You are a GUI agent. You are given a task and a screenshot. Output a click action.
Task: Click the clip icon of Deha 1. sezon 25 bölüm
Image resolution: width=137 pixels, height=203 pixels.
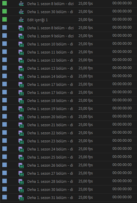[21, 157]
